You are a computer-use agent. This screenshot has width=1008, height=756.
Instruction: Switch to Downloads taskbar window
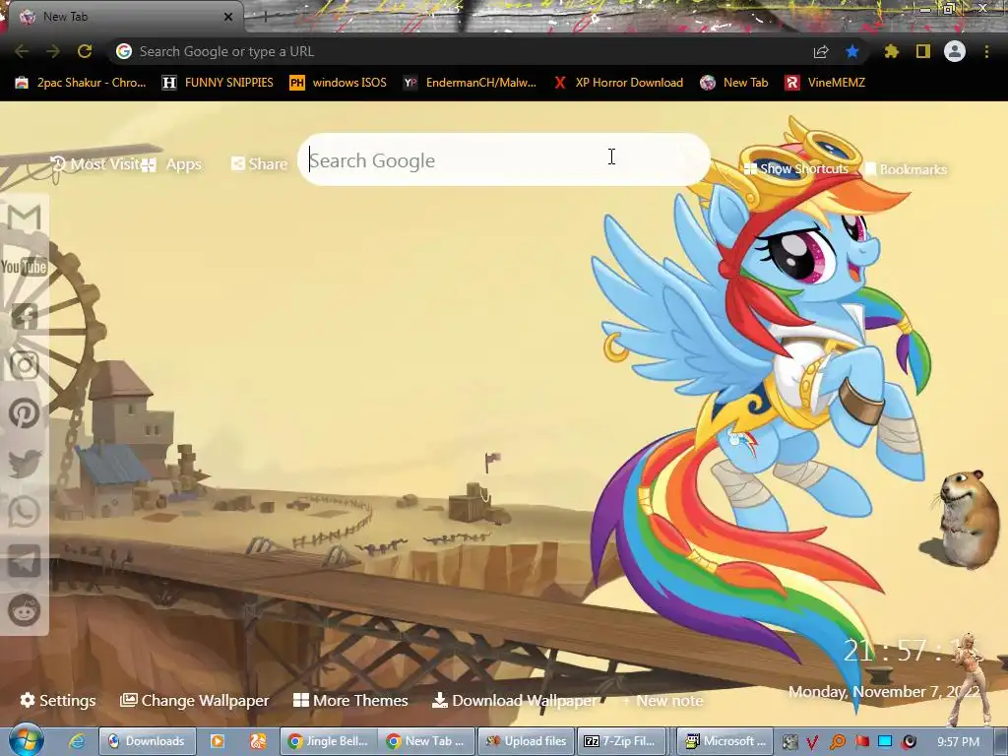coord(146,741)
